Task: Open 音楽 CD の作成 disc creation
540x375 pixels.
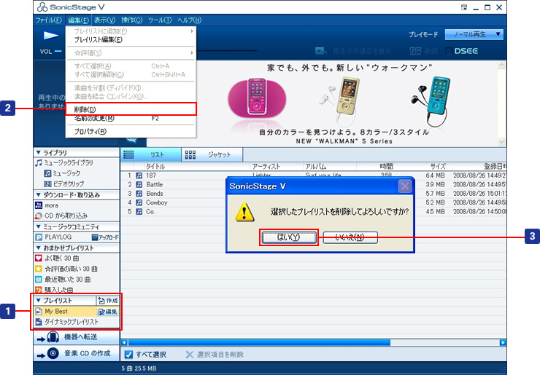Action: (x=76, y=353)
